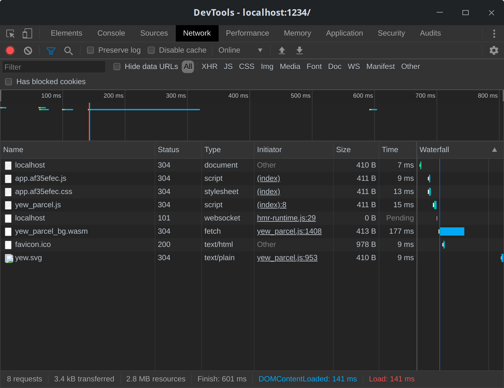
Task: Export HAR file with download arrow
Action: click(x=300, y=50)
